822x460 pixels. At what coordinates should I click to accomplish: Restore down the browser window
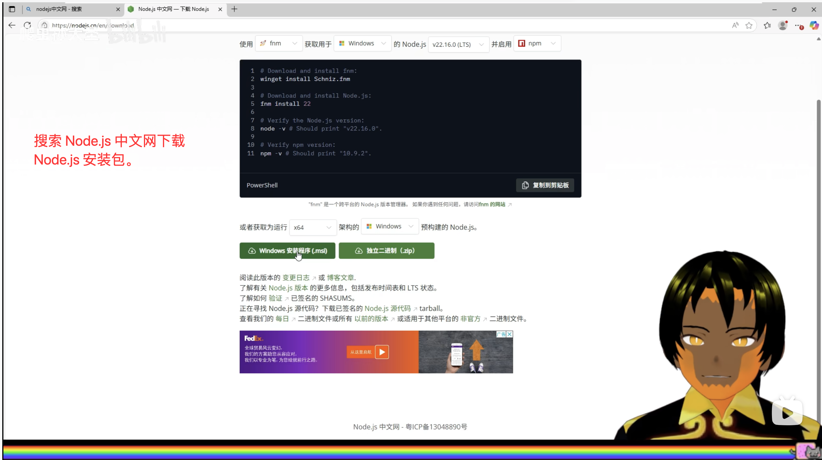[794, 10]
